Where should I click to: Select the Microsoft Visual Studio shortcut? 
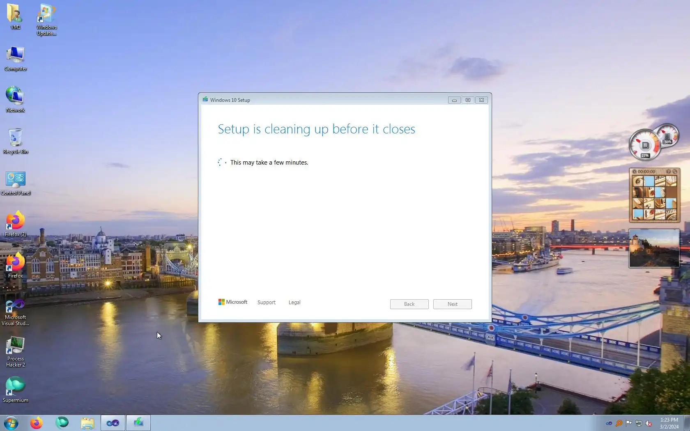pyautogui.click(x=16, y=312)
